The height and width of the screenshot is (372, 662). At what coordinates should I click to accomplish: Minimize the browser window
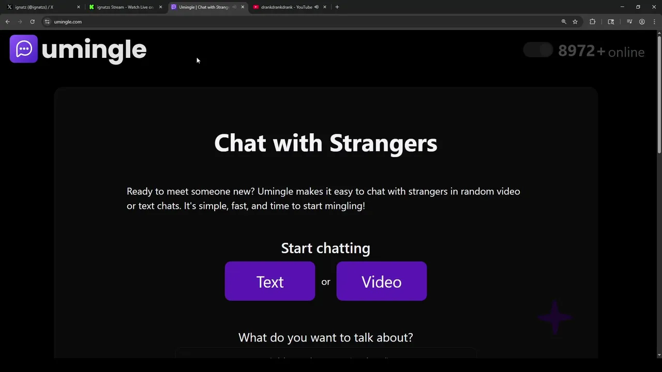tap(623, 7)
